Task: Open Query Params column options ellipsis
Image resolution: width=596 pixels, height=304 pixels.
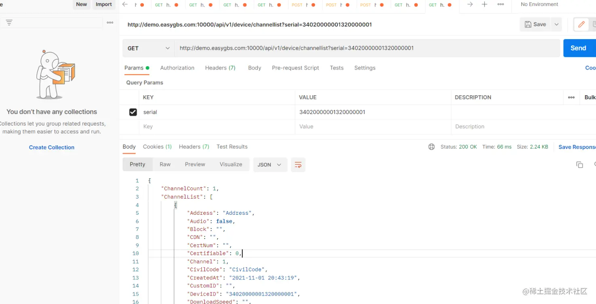Action: pos(571,97)
